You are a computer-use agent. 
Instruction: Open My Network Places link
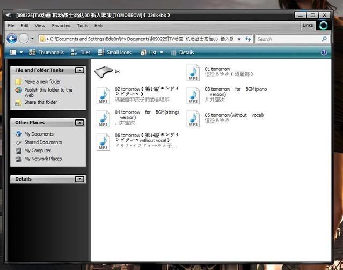42,159
